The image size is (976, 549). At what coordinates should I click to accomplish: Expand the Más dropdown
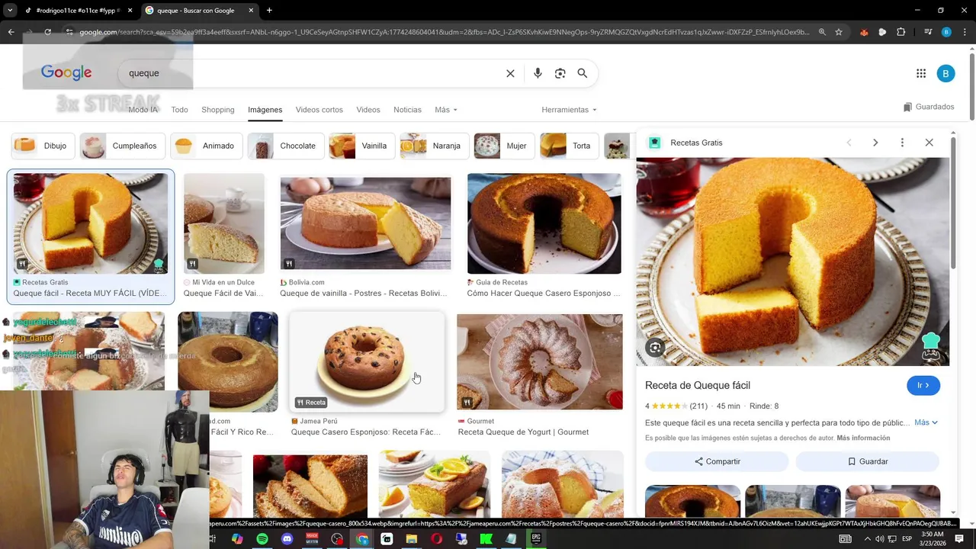[x=446, y=110]
